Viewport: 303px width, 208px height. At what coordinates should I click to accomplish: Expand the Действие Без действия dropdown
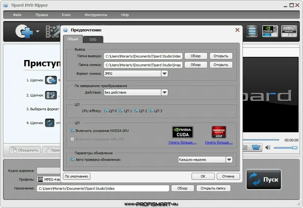click(164, 92)
